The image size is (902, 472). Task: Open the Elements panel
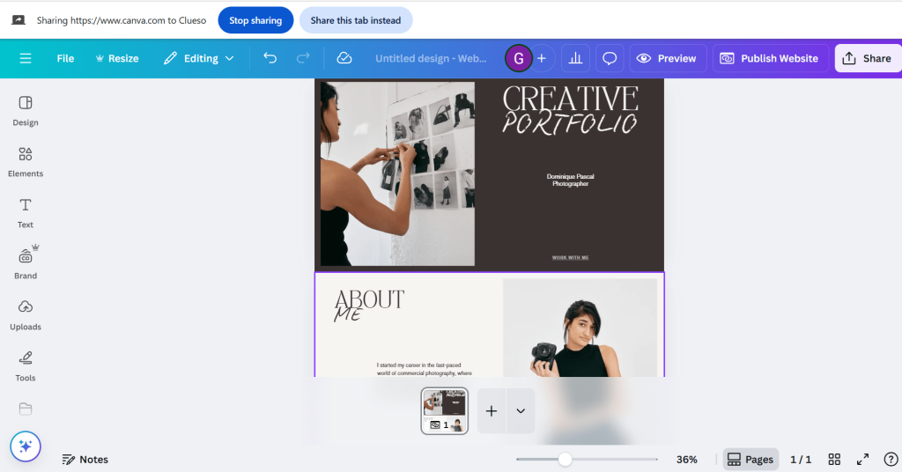pos(26,162)
